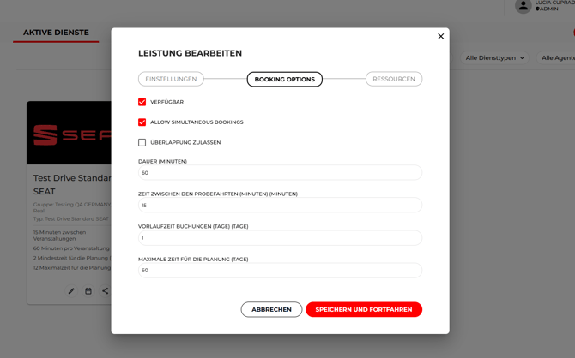The height and width of the screenshot is (358, 575).
Task: Click the Abbrechen button
Action: click(x=271, y=310)
